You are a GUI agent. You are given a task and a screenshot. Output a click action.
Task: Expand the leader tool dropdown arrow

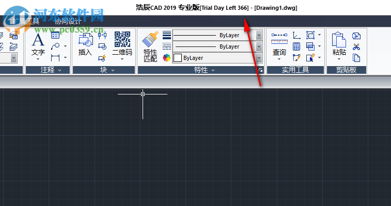[x=65, y=46]
